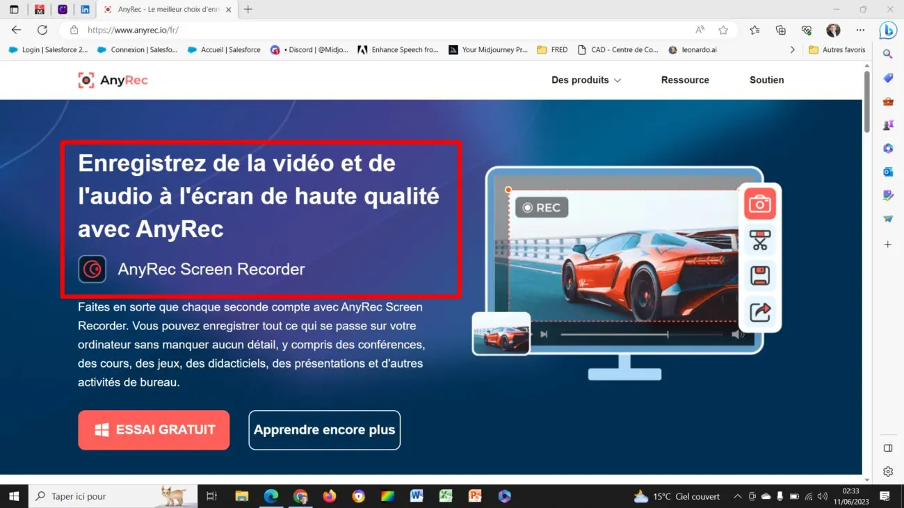904x508 pixels.
Task: Open the Discord Midjourney bookmark
Action: point(309,50)
